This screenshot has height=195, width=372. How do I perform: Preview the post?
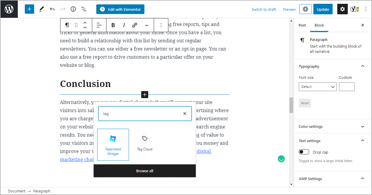(x=289, y=9)
